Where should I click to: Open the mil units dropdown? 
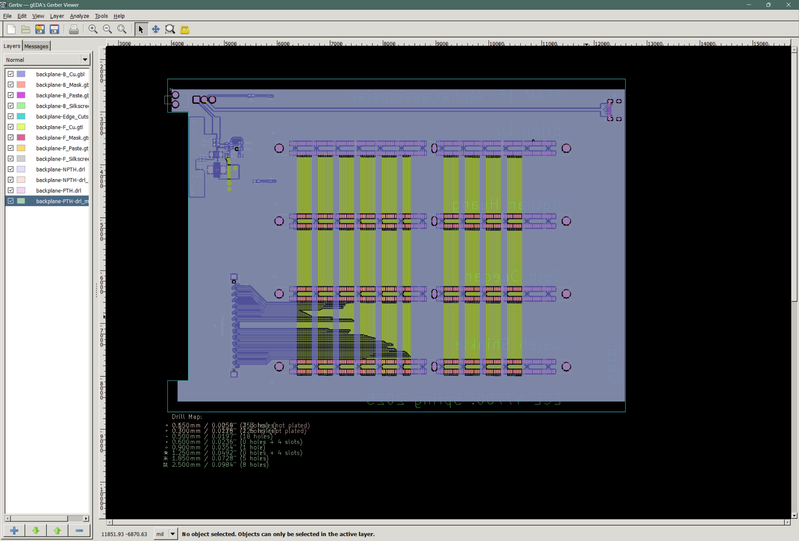[173, 534]
